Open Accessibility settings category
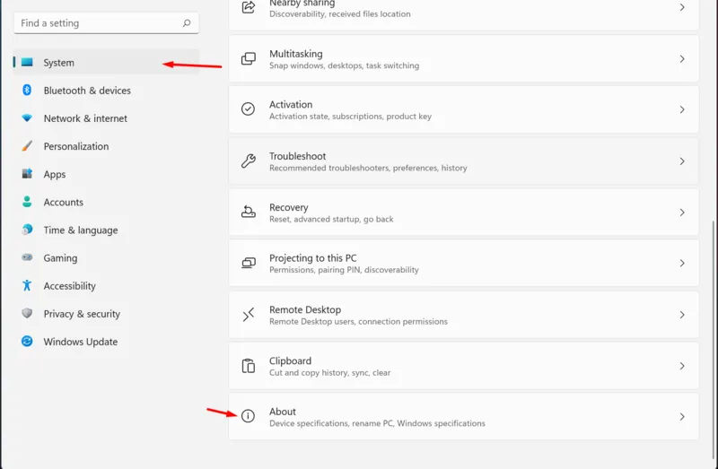 pyautogui.click(x=106, y=285)
